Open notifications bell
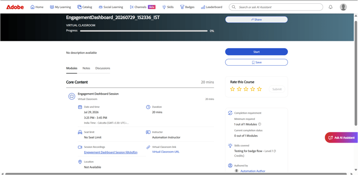Image resolution: width=358 pixels, height=175 pixels. pos(330,7)
